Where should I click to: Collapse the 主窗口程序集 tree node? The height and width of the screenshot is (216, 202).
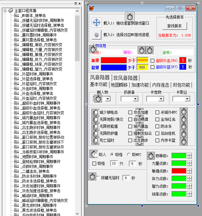coord(5,11)
